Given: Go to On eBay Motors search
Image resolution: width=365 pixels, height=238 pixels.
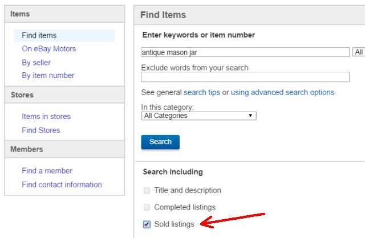Looking at the screenshot, I should pyautogui.click(x=48, y=49).
